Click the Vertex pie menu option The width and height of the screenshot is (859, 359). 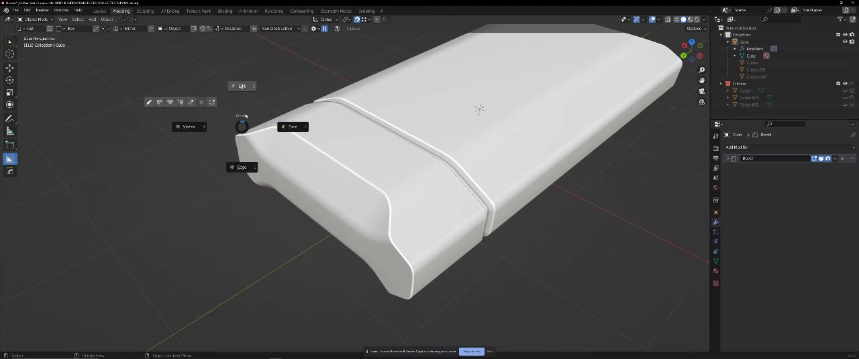tap(189, 127)
